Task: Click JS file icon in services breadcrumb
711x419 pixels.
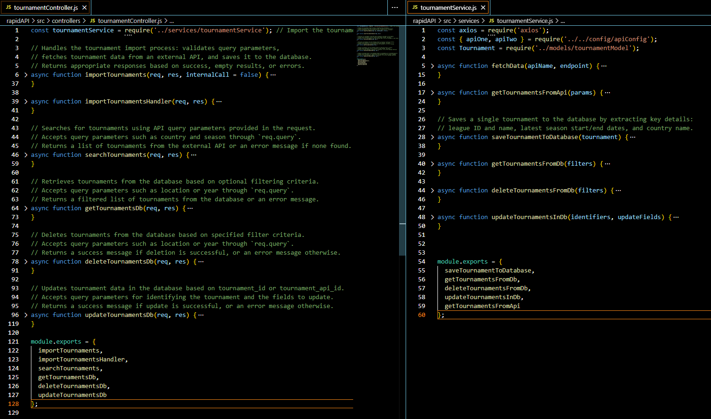Action: [491, 21]
